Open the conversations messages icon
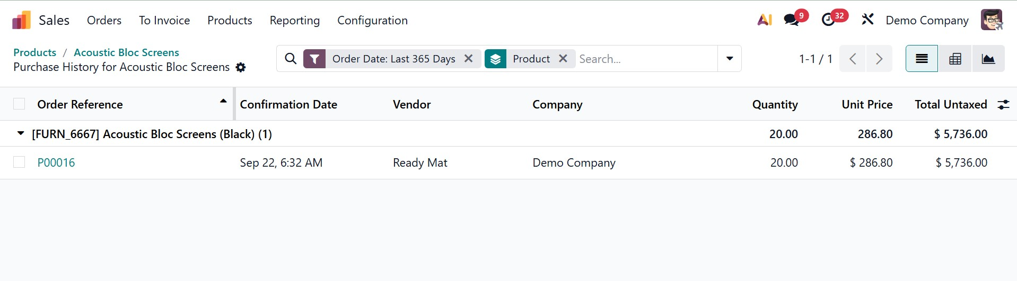The width and height of the screenshot is (1017, 281). click(x=791, y=20)
